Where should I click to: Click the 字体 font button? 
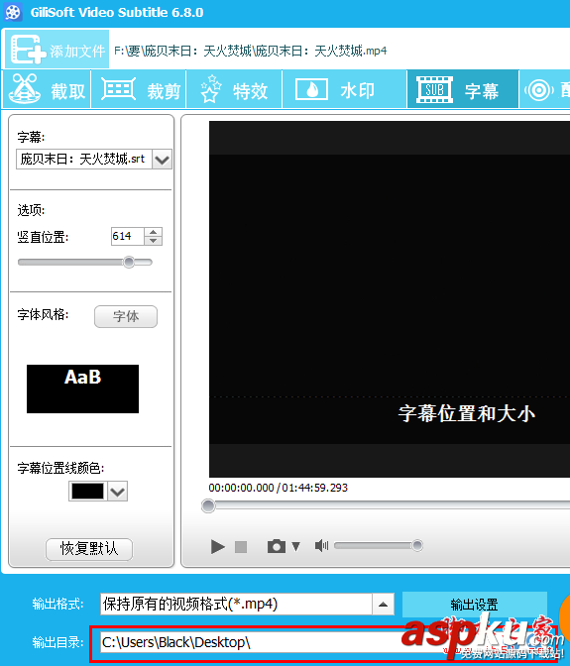(x=126, y=316)
